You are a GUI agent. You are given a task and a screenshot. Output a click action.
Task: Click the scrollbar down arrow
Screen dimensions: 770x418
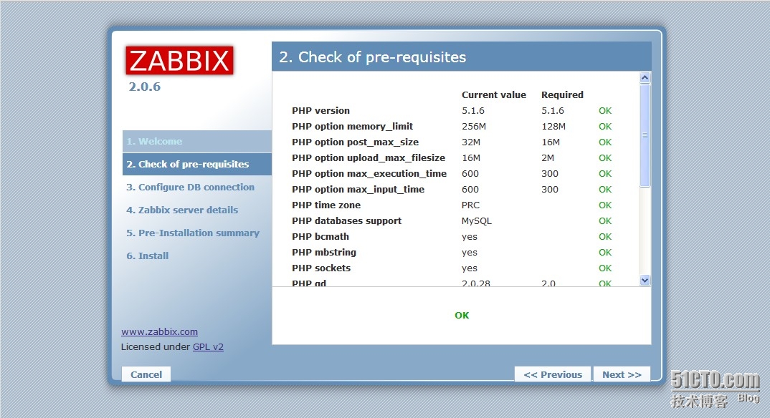tap(645, 281)
